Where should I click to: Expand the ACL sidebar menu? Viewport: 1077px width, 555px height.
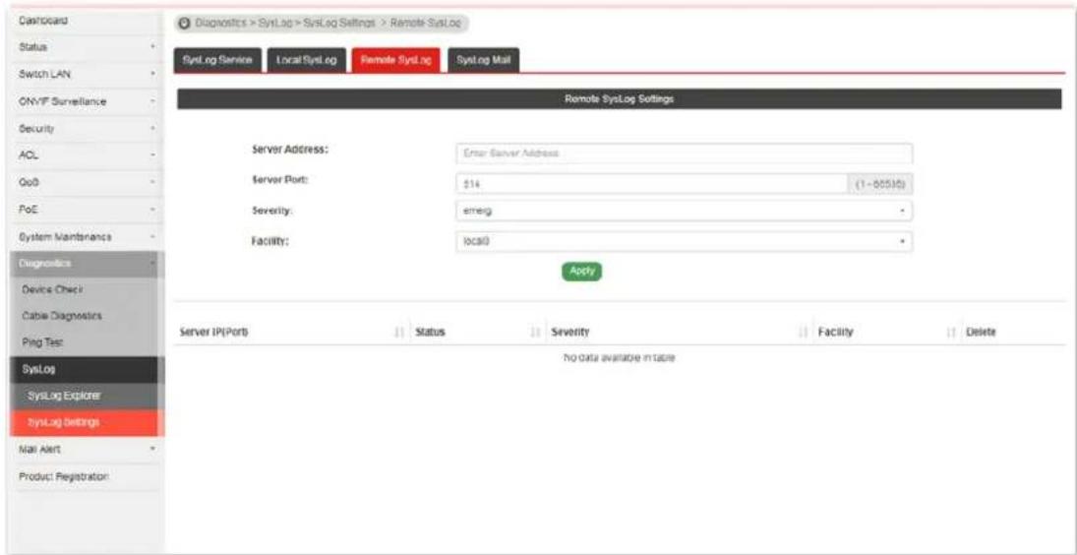tap(86, 155)
